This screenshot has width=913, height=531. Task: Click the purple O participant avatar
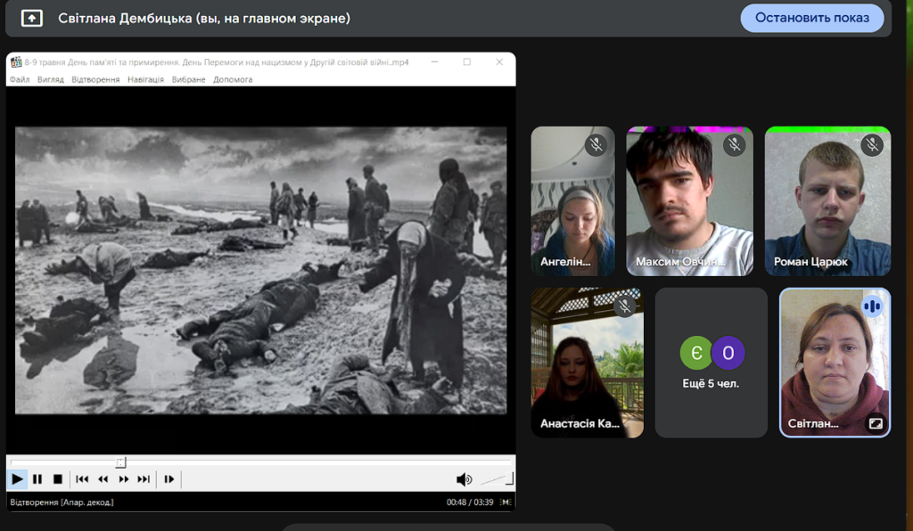(x=728, y=353)
